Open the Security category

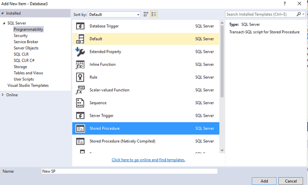(x=21, y=36)
